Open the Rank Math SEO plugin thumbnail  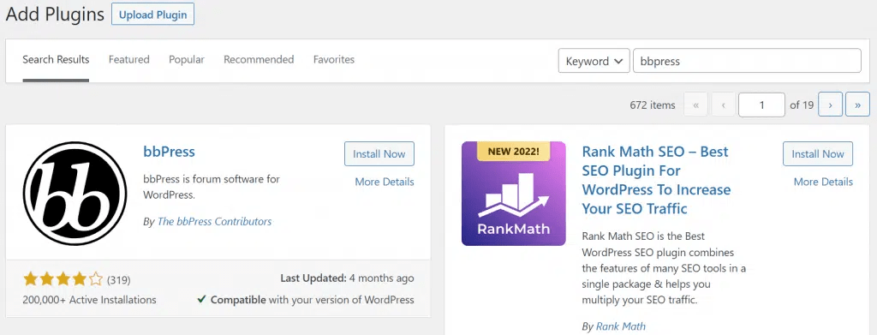point(514,194)
